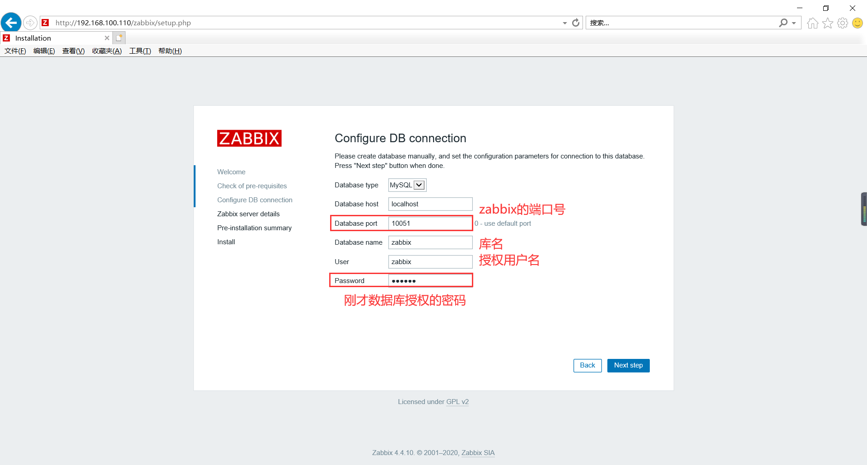
Task: Open the 编辑(E) menu
Action: point(44,51)
